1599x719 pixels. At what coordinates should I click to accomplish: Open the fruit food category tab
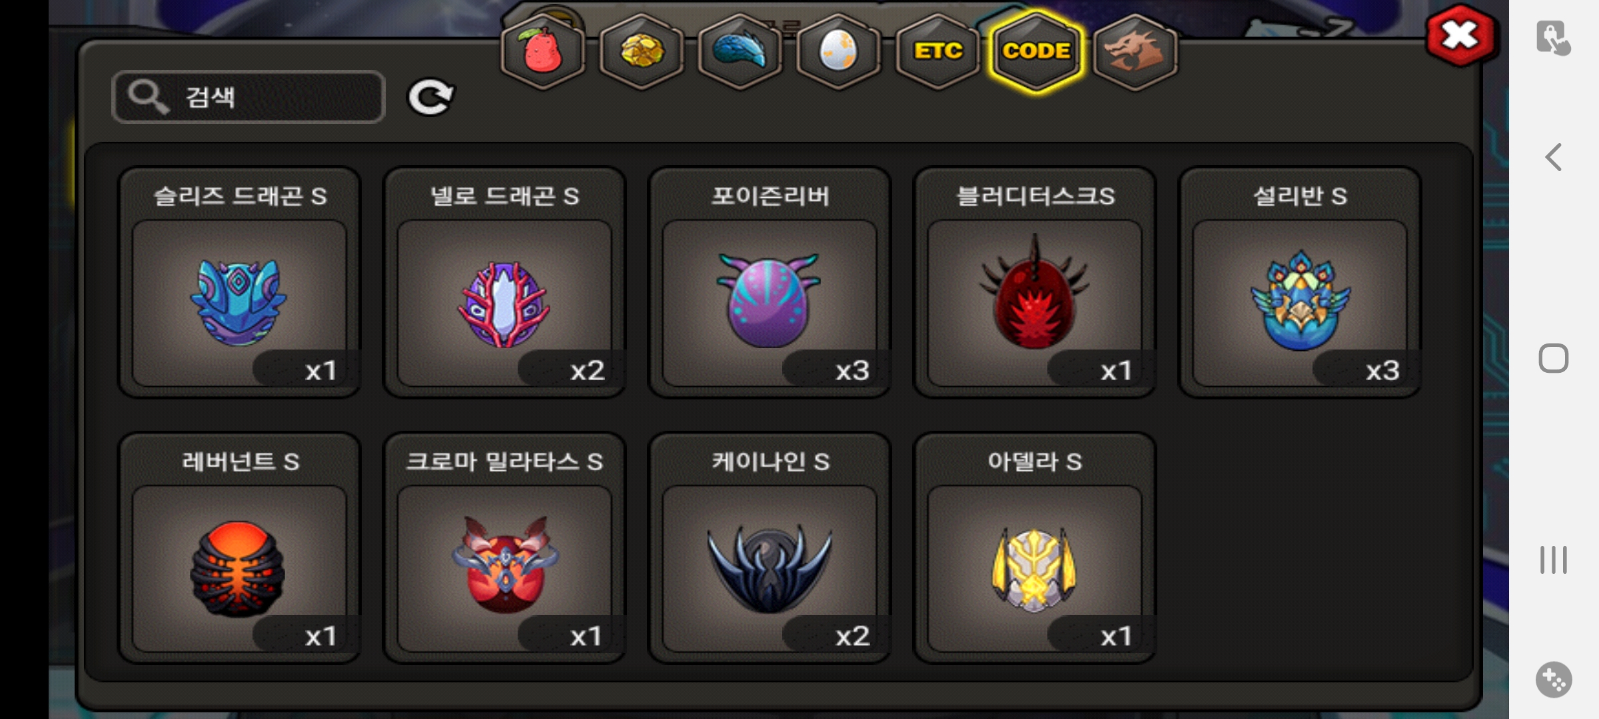coord(543,52)
